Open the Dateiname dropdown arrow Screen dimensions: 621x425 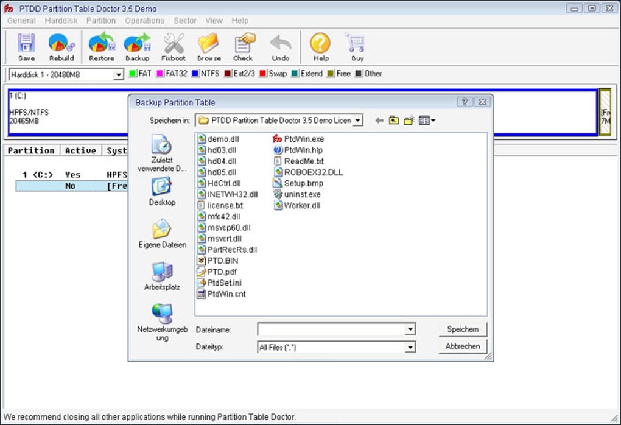click(x=410, y=329)
